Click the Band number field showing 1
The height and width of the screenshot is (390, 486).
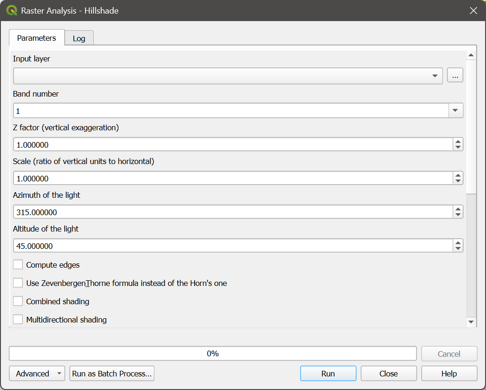(x=231, y=111)
